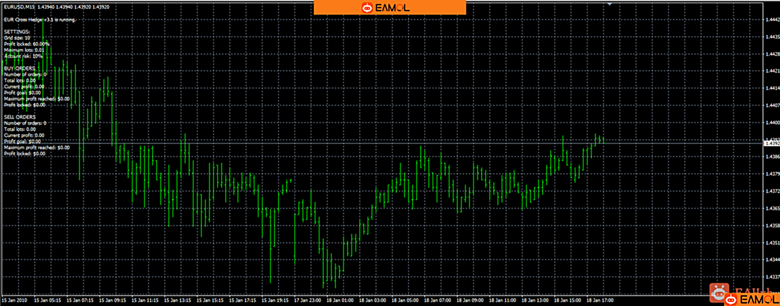Click the 1.4428 level on price scale
The image size is (780, 306).
[772, 54]
